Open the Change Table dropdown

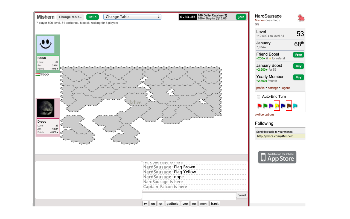(x=132, y=17)
